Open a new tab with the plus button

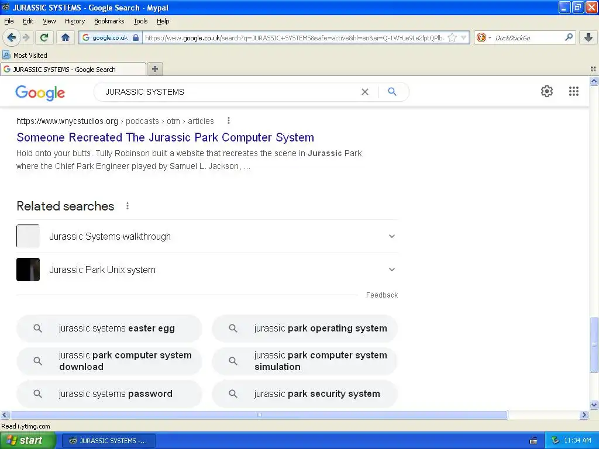pos(154,69)
